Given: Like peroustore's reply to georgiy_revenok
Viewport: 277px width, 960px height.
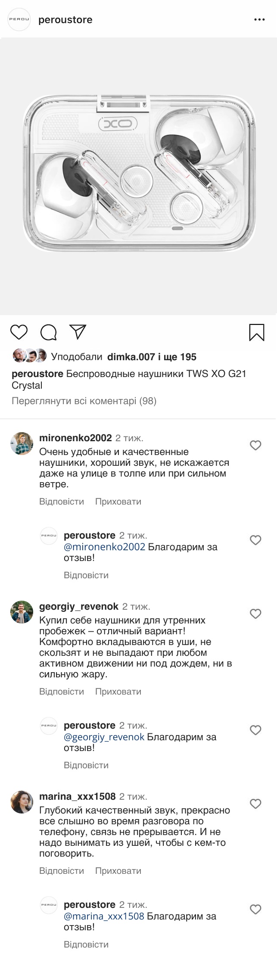Looking at the screenshot, I should 256,730.
